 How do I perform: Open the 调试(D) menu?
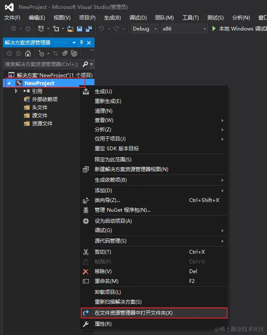pyautogui.click(x=138, y=17)
